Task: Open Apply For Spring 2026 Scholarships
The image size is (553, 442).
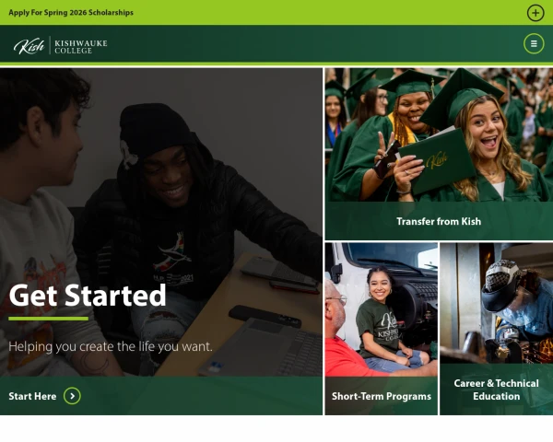Action: pyautogui.click(x=71, y=12)
